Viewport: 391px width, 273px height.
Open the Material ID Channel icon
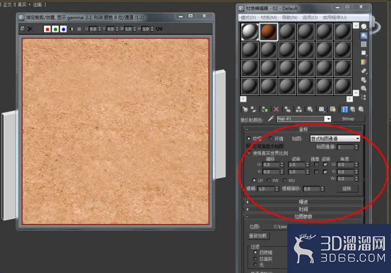(322, 109)
